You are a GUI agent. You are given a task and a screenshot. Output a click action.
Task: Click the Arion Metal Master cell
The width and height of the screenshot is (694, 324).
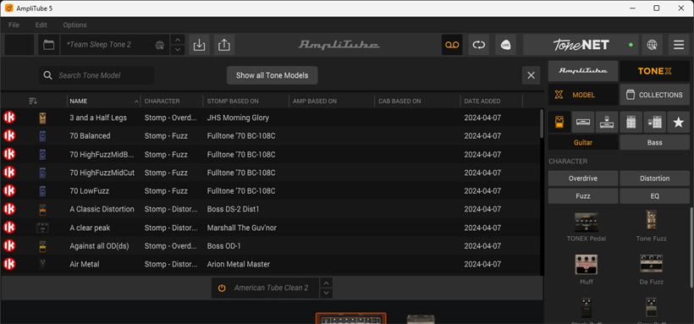239,264
